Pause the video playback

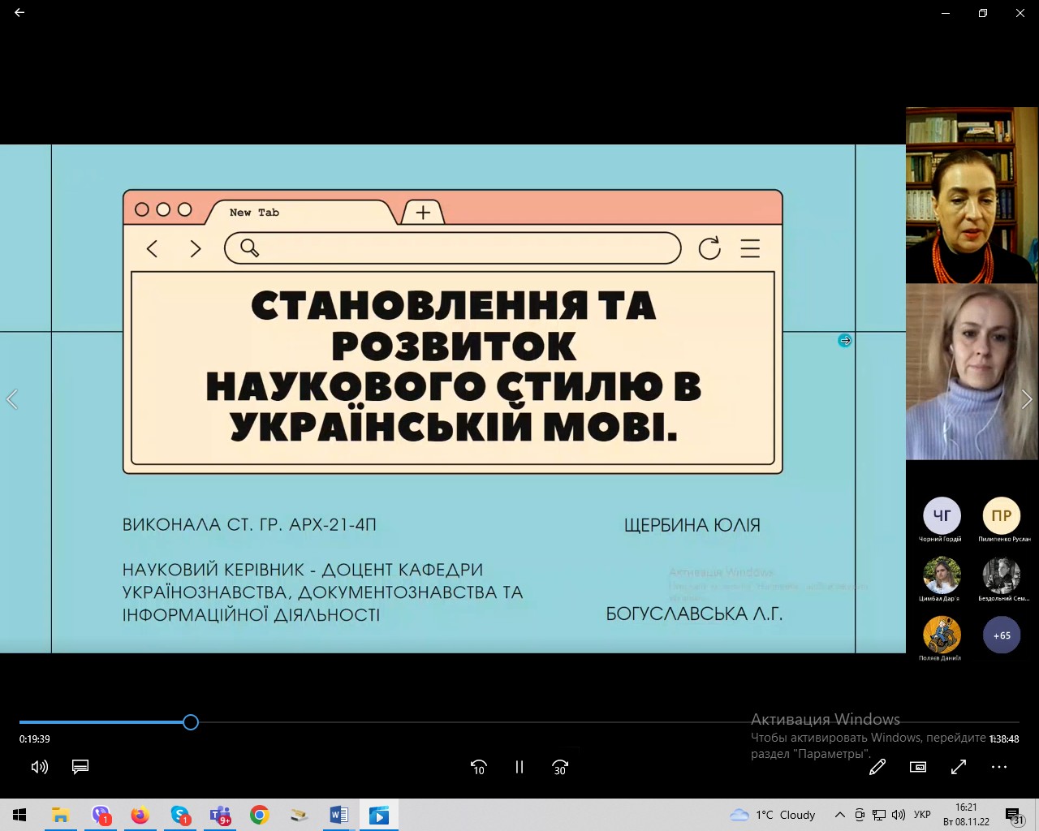click(519, 767)
